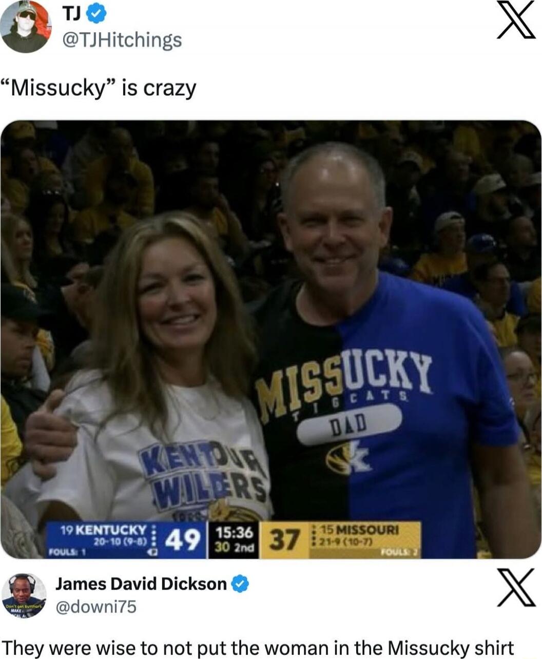
Task: Click the MISSUCKY text on the shirt
Action: pos(345,380)
